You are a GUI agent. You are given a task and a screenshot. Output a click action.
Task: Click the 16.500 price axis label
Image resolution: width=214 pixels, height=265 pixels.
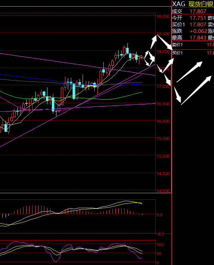(163, 104)
